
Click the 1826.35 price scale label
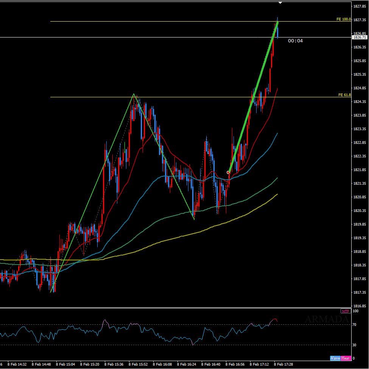tap(360, 47)
